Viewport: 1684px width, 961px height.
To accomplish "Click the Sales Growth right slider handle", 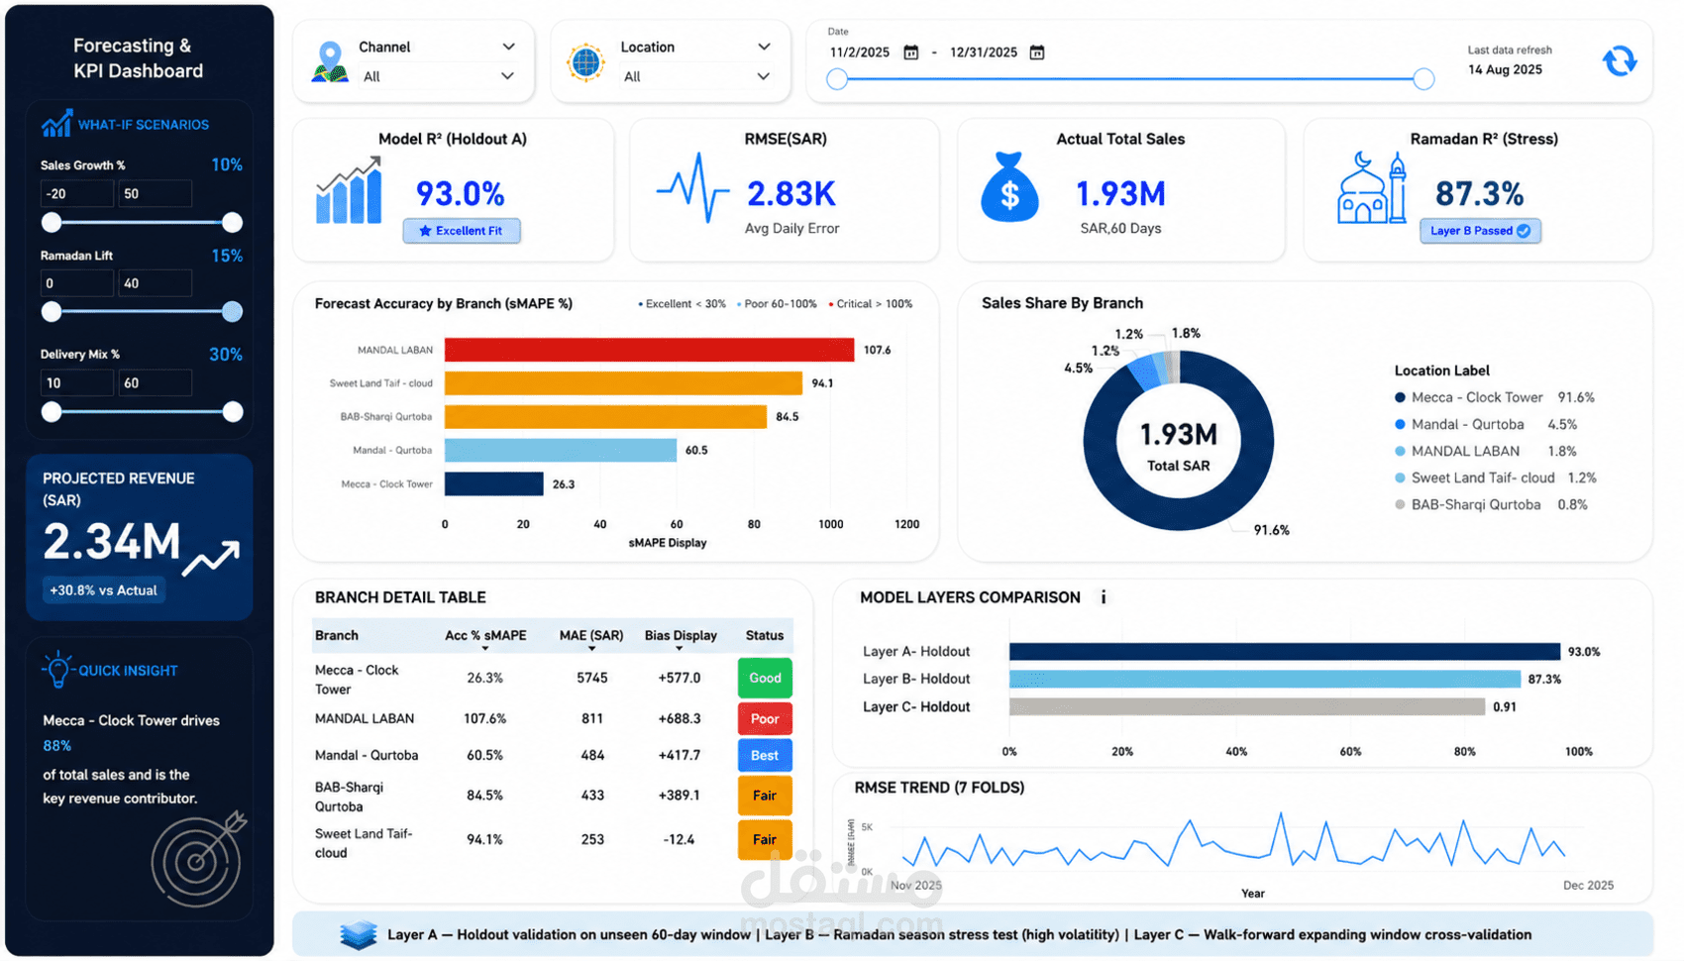I will [x=232, y=223].
